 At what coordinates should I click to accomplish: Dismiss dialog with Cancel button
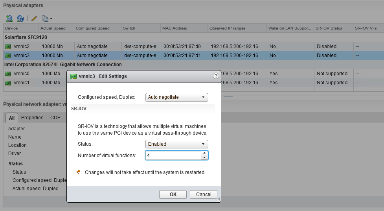point(204,194)
